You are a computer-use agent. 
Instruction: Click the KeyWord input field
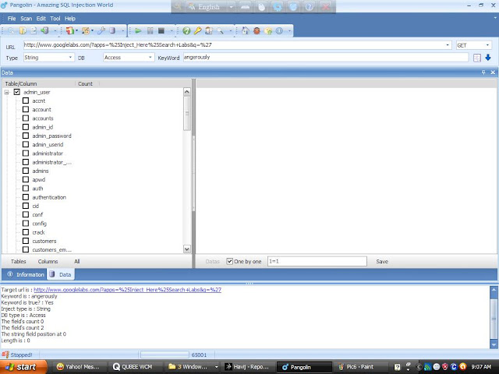point(326,57)
